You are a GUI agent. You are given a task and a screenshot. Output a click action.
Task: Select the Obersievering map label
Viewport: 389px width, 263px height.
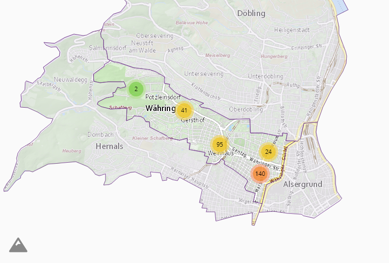pyautogui.click(x=155, y=36)
